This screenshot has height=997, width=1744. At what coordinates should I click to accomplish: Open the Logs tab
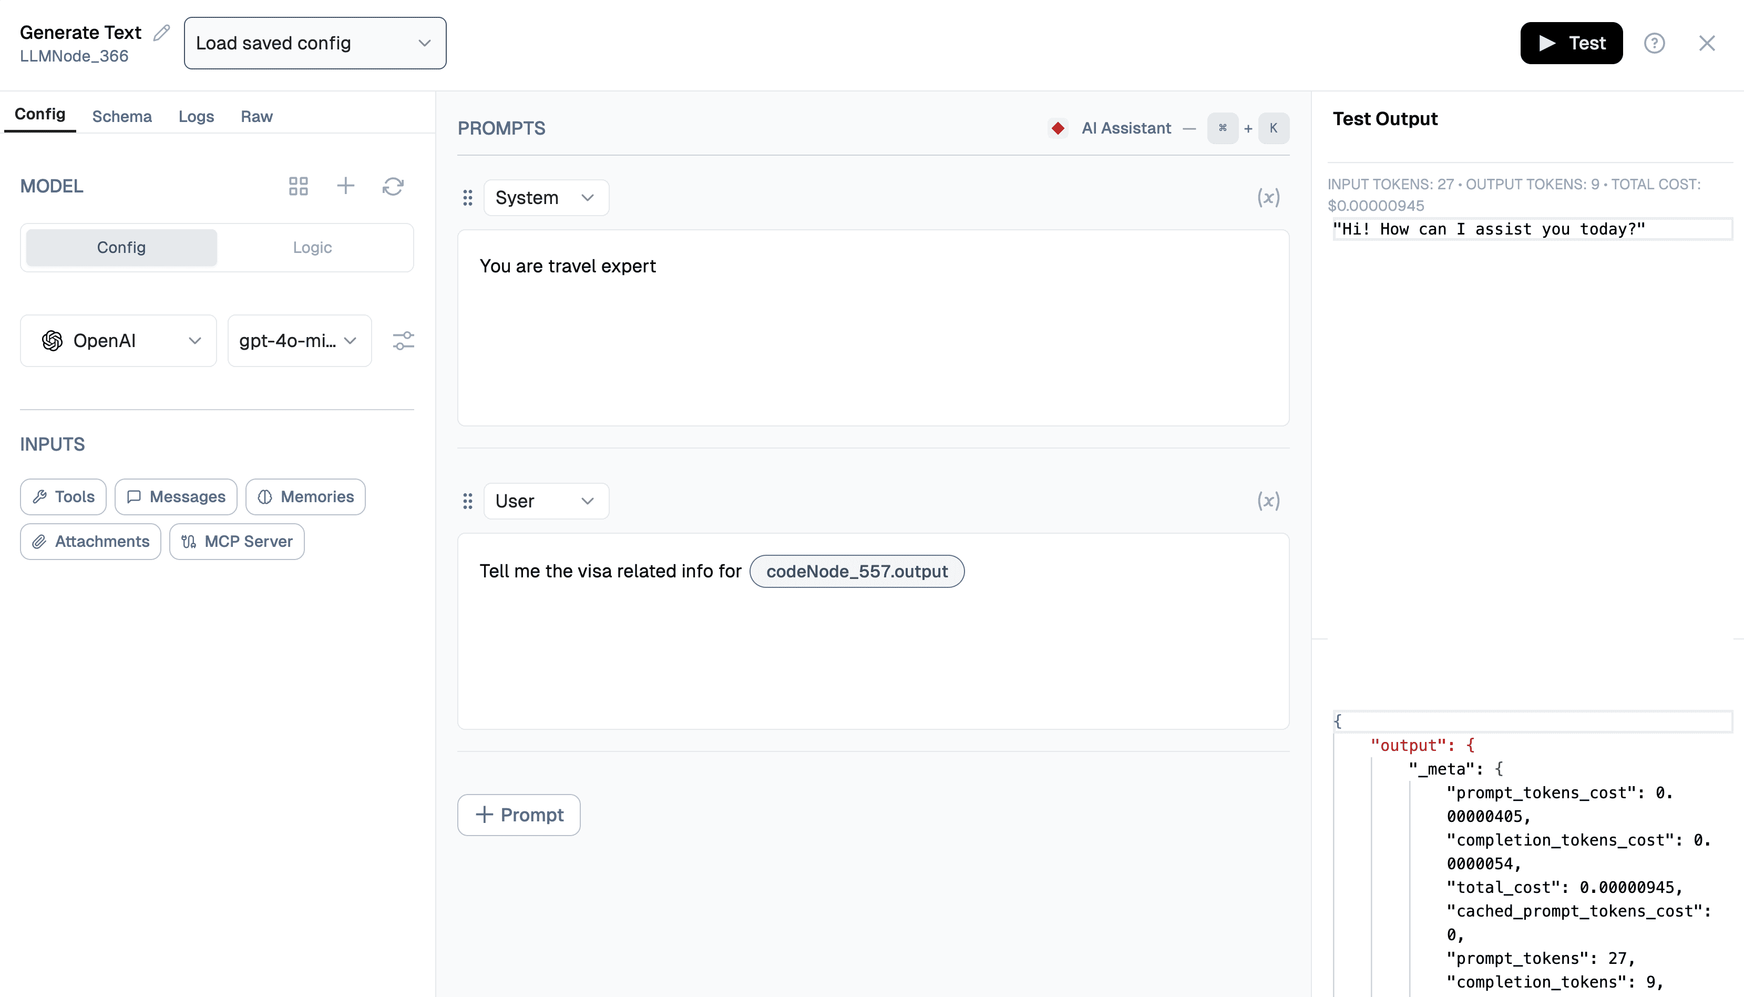pos(196,116)
